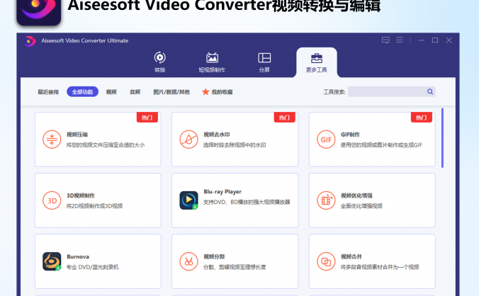Viewport: 479px width, 296px height.
Task: Open the Blu-ray Player title
Action: [222, 192]
